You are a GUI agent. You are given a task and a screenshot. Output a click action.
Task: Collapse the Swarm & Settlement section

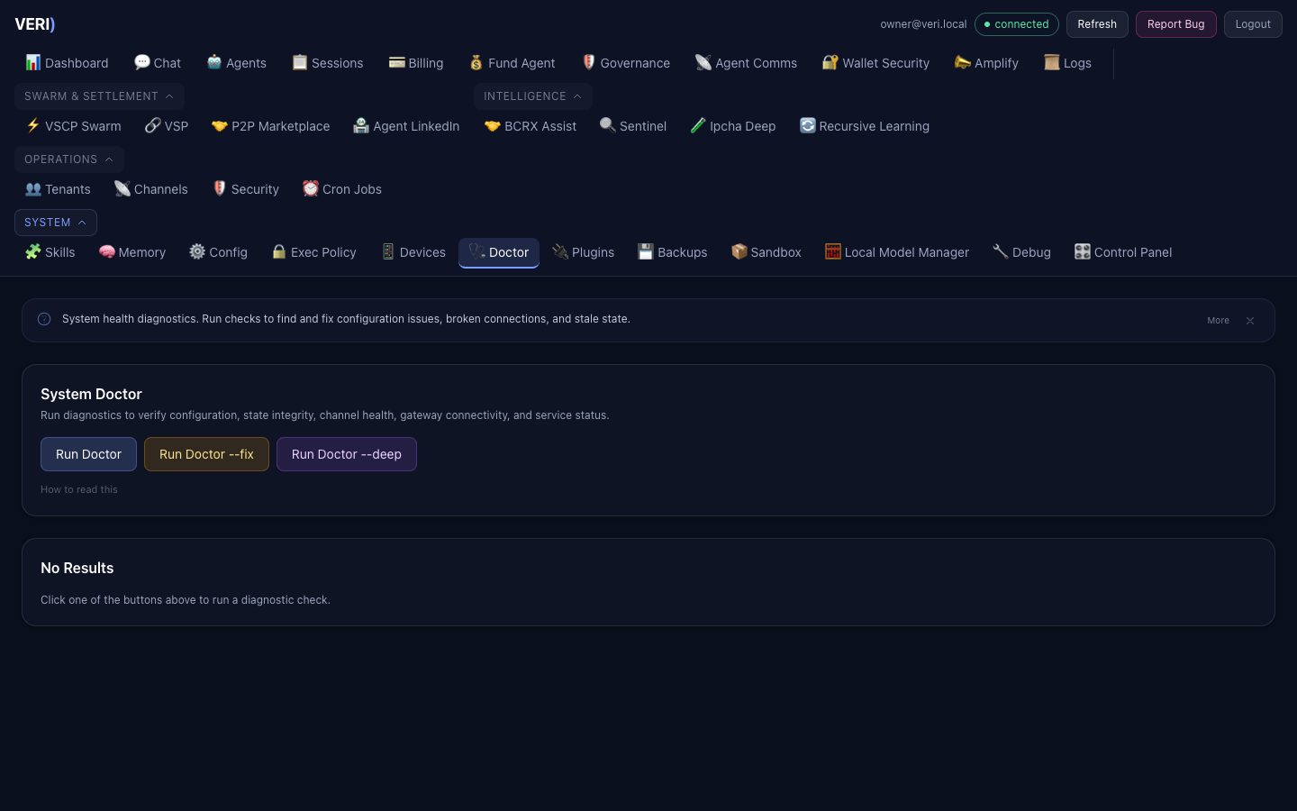99,96
